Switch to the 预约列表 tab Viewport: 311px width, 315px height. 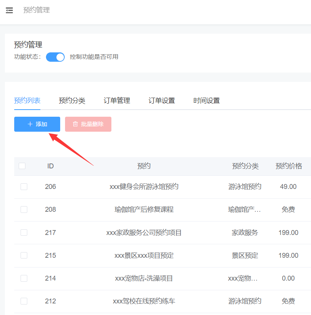tap(27, 100)
